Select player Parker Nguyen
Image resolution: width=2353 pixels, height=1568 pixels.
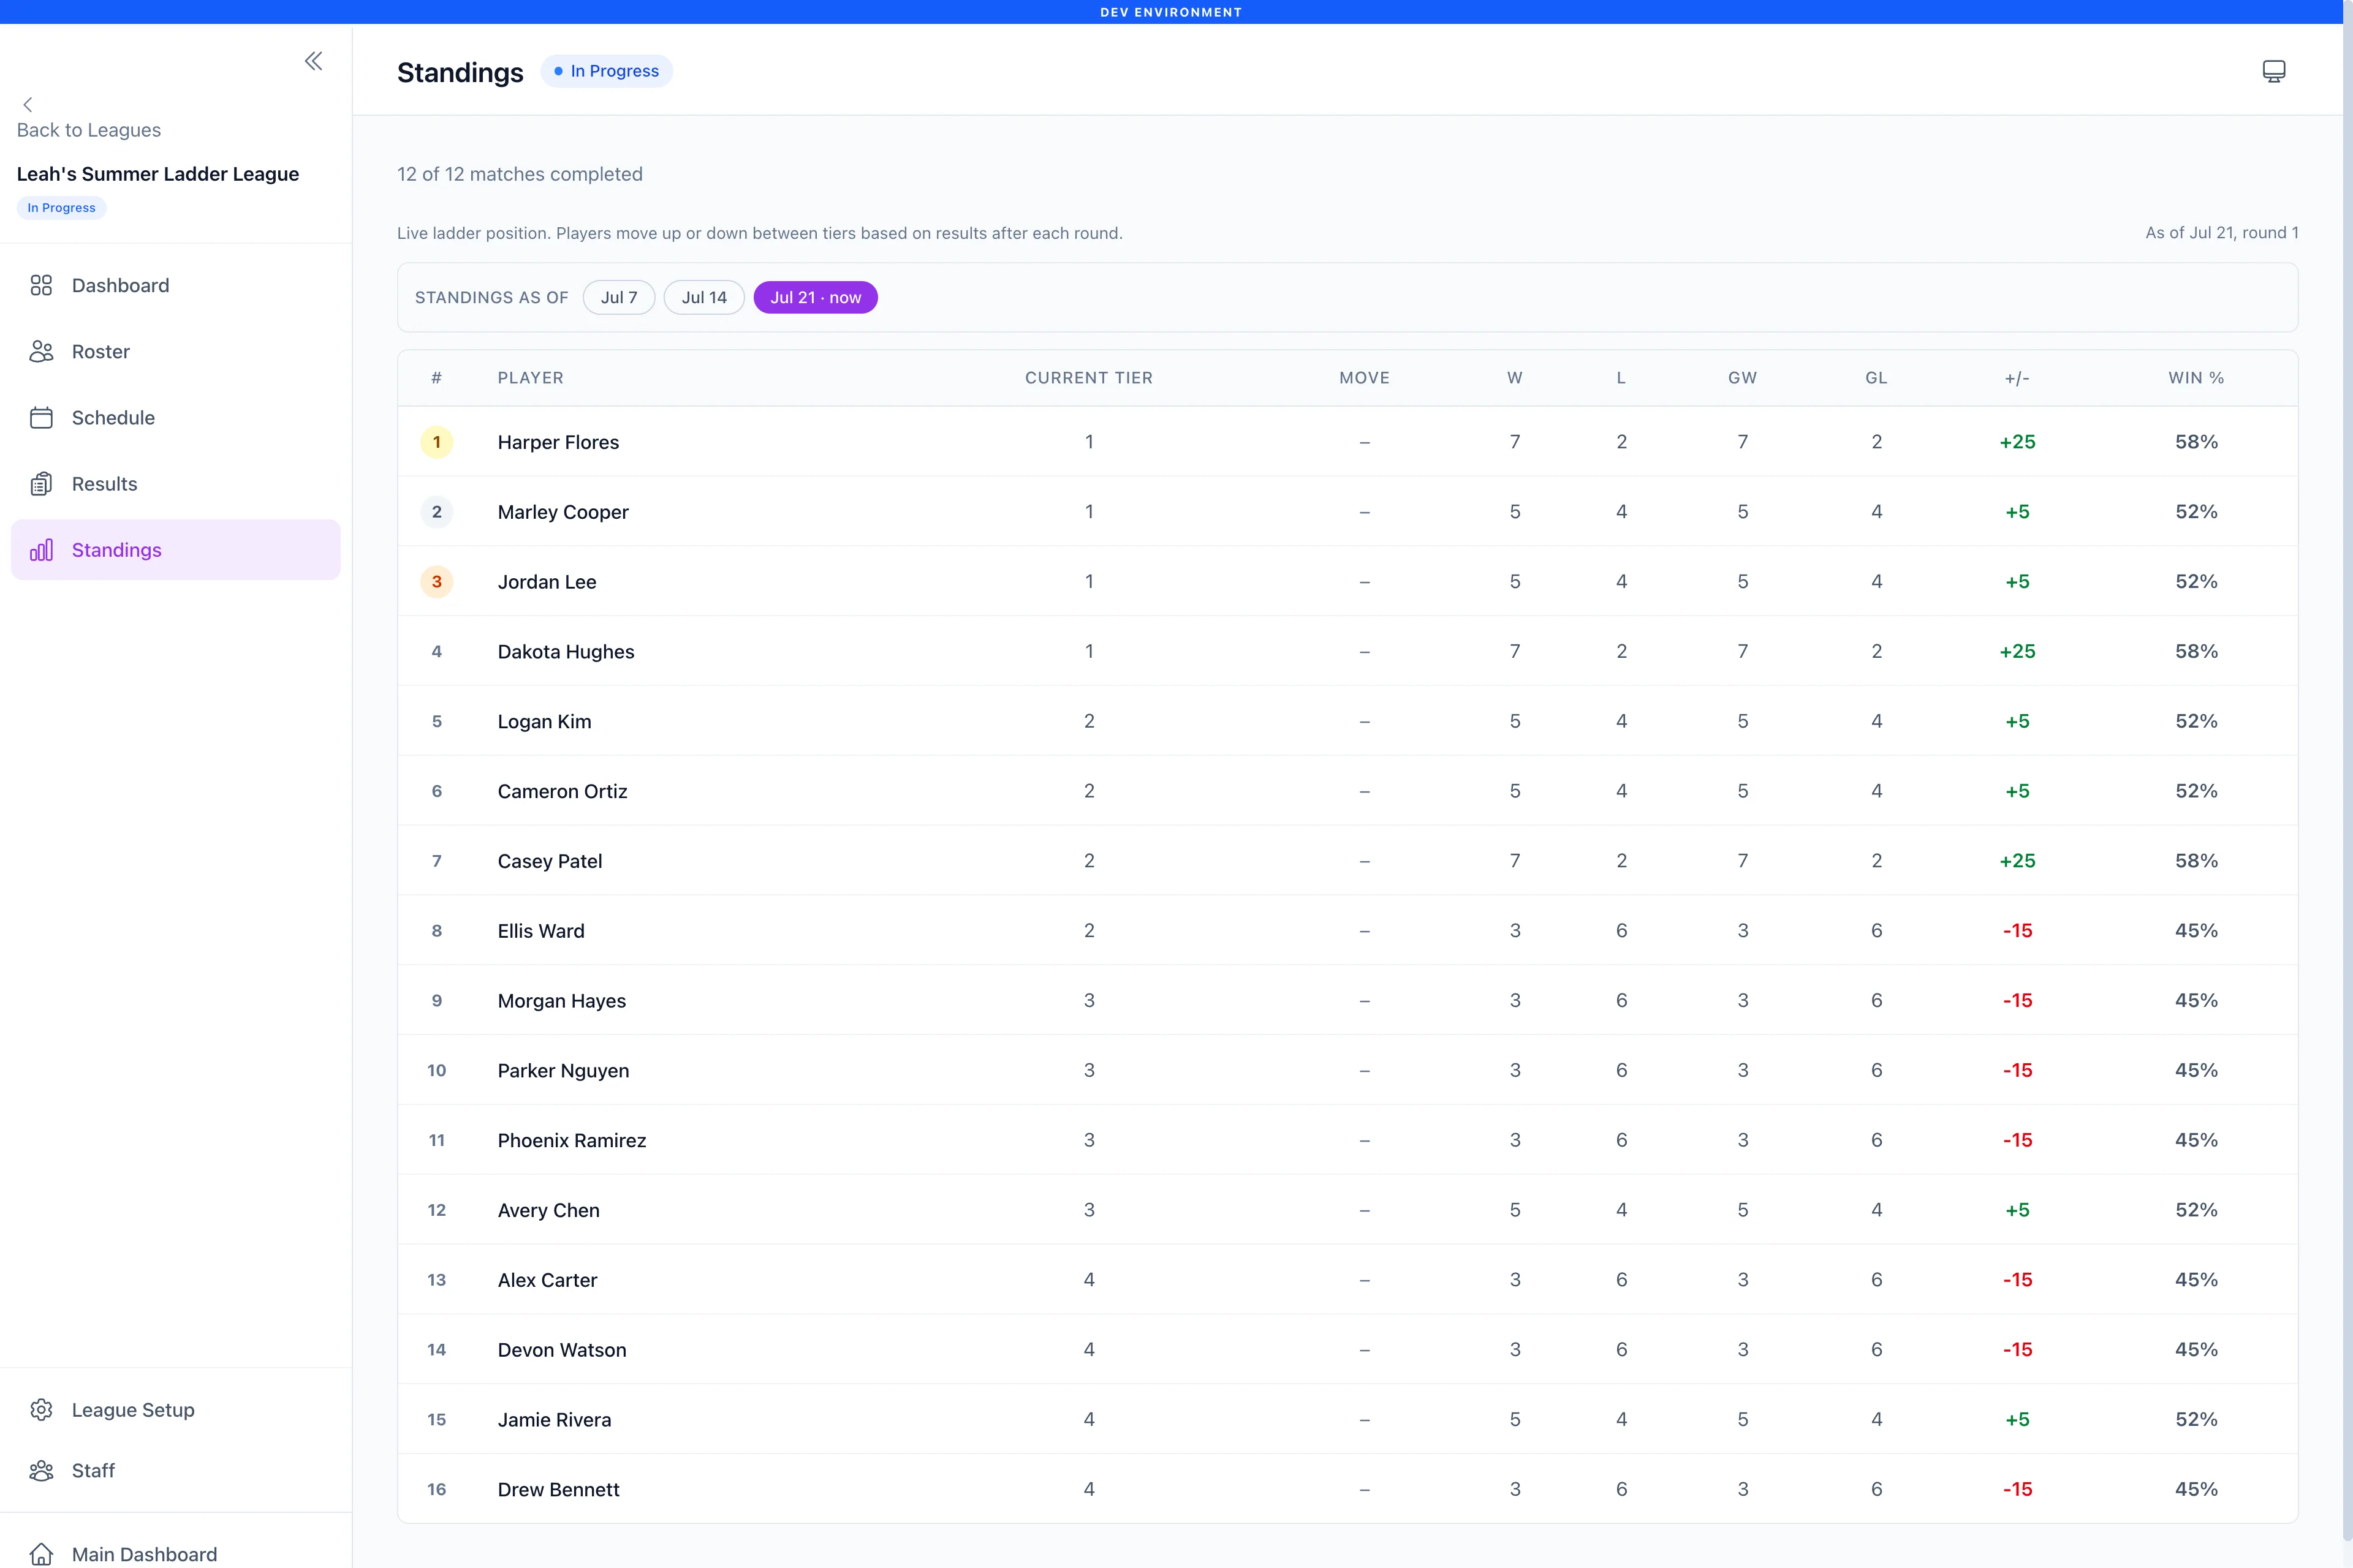tap(563, 1071)
